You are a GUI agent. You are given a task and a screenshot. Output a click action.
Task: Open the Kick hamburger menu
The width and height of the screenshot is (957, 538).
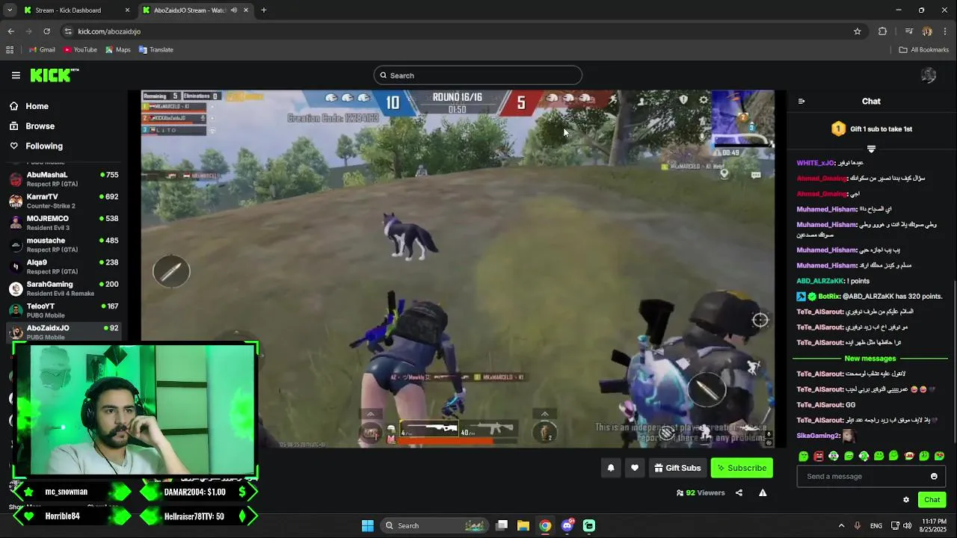tap(16, 75)
